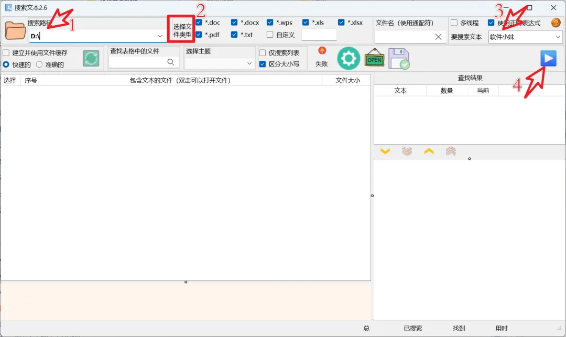Click the OPEN sign icon

pyautogui.click(x=374, y=58)
